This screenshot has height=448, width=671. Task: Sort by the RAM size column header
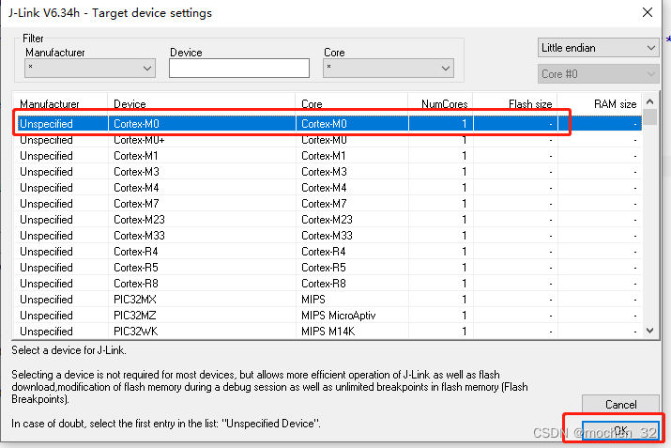click(599, 104)
